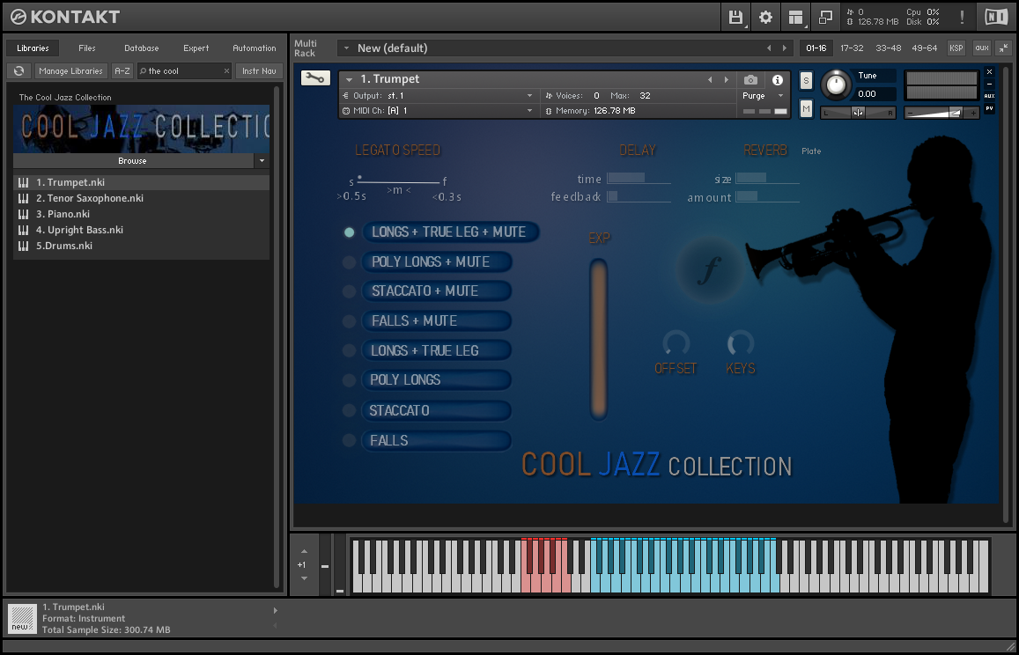Toggle the rack aux button
The height and width of the screenshot is (655, 1019).
(982, 48)
